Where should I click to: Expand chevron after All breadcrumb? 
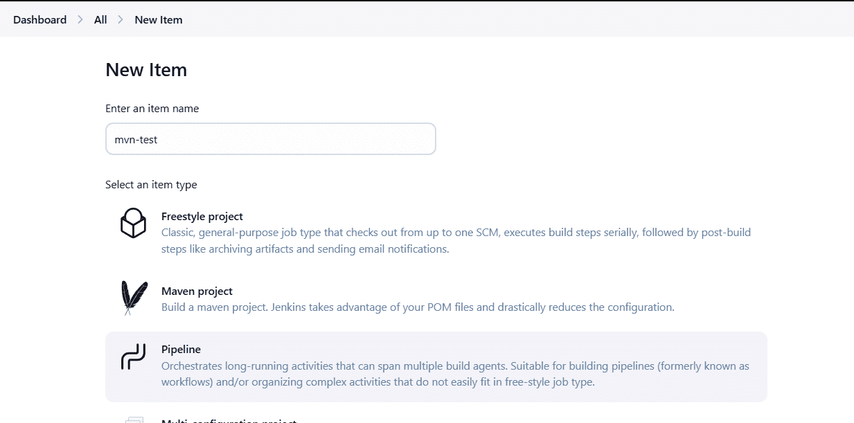tap(121, 20)
